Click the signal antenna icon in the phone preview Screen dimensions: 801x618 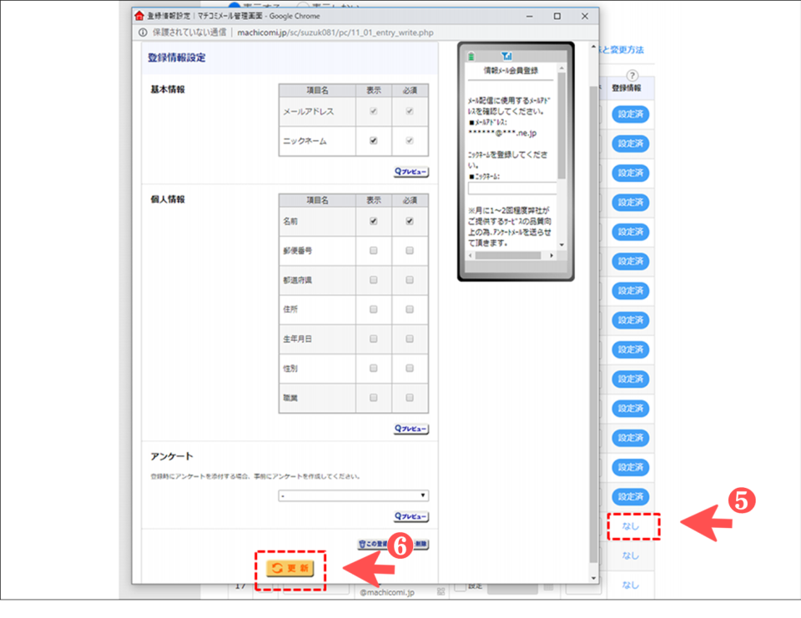click(506, 56)
